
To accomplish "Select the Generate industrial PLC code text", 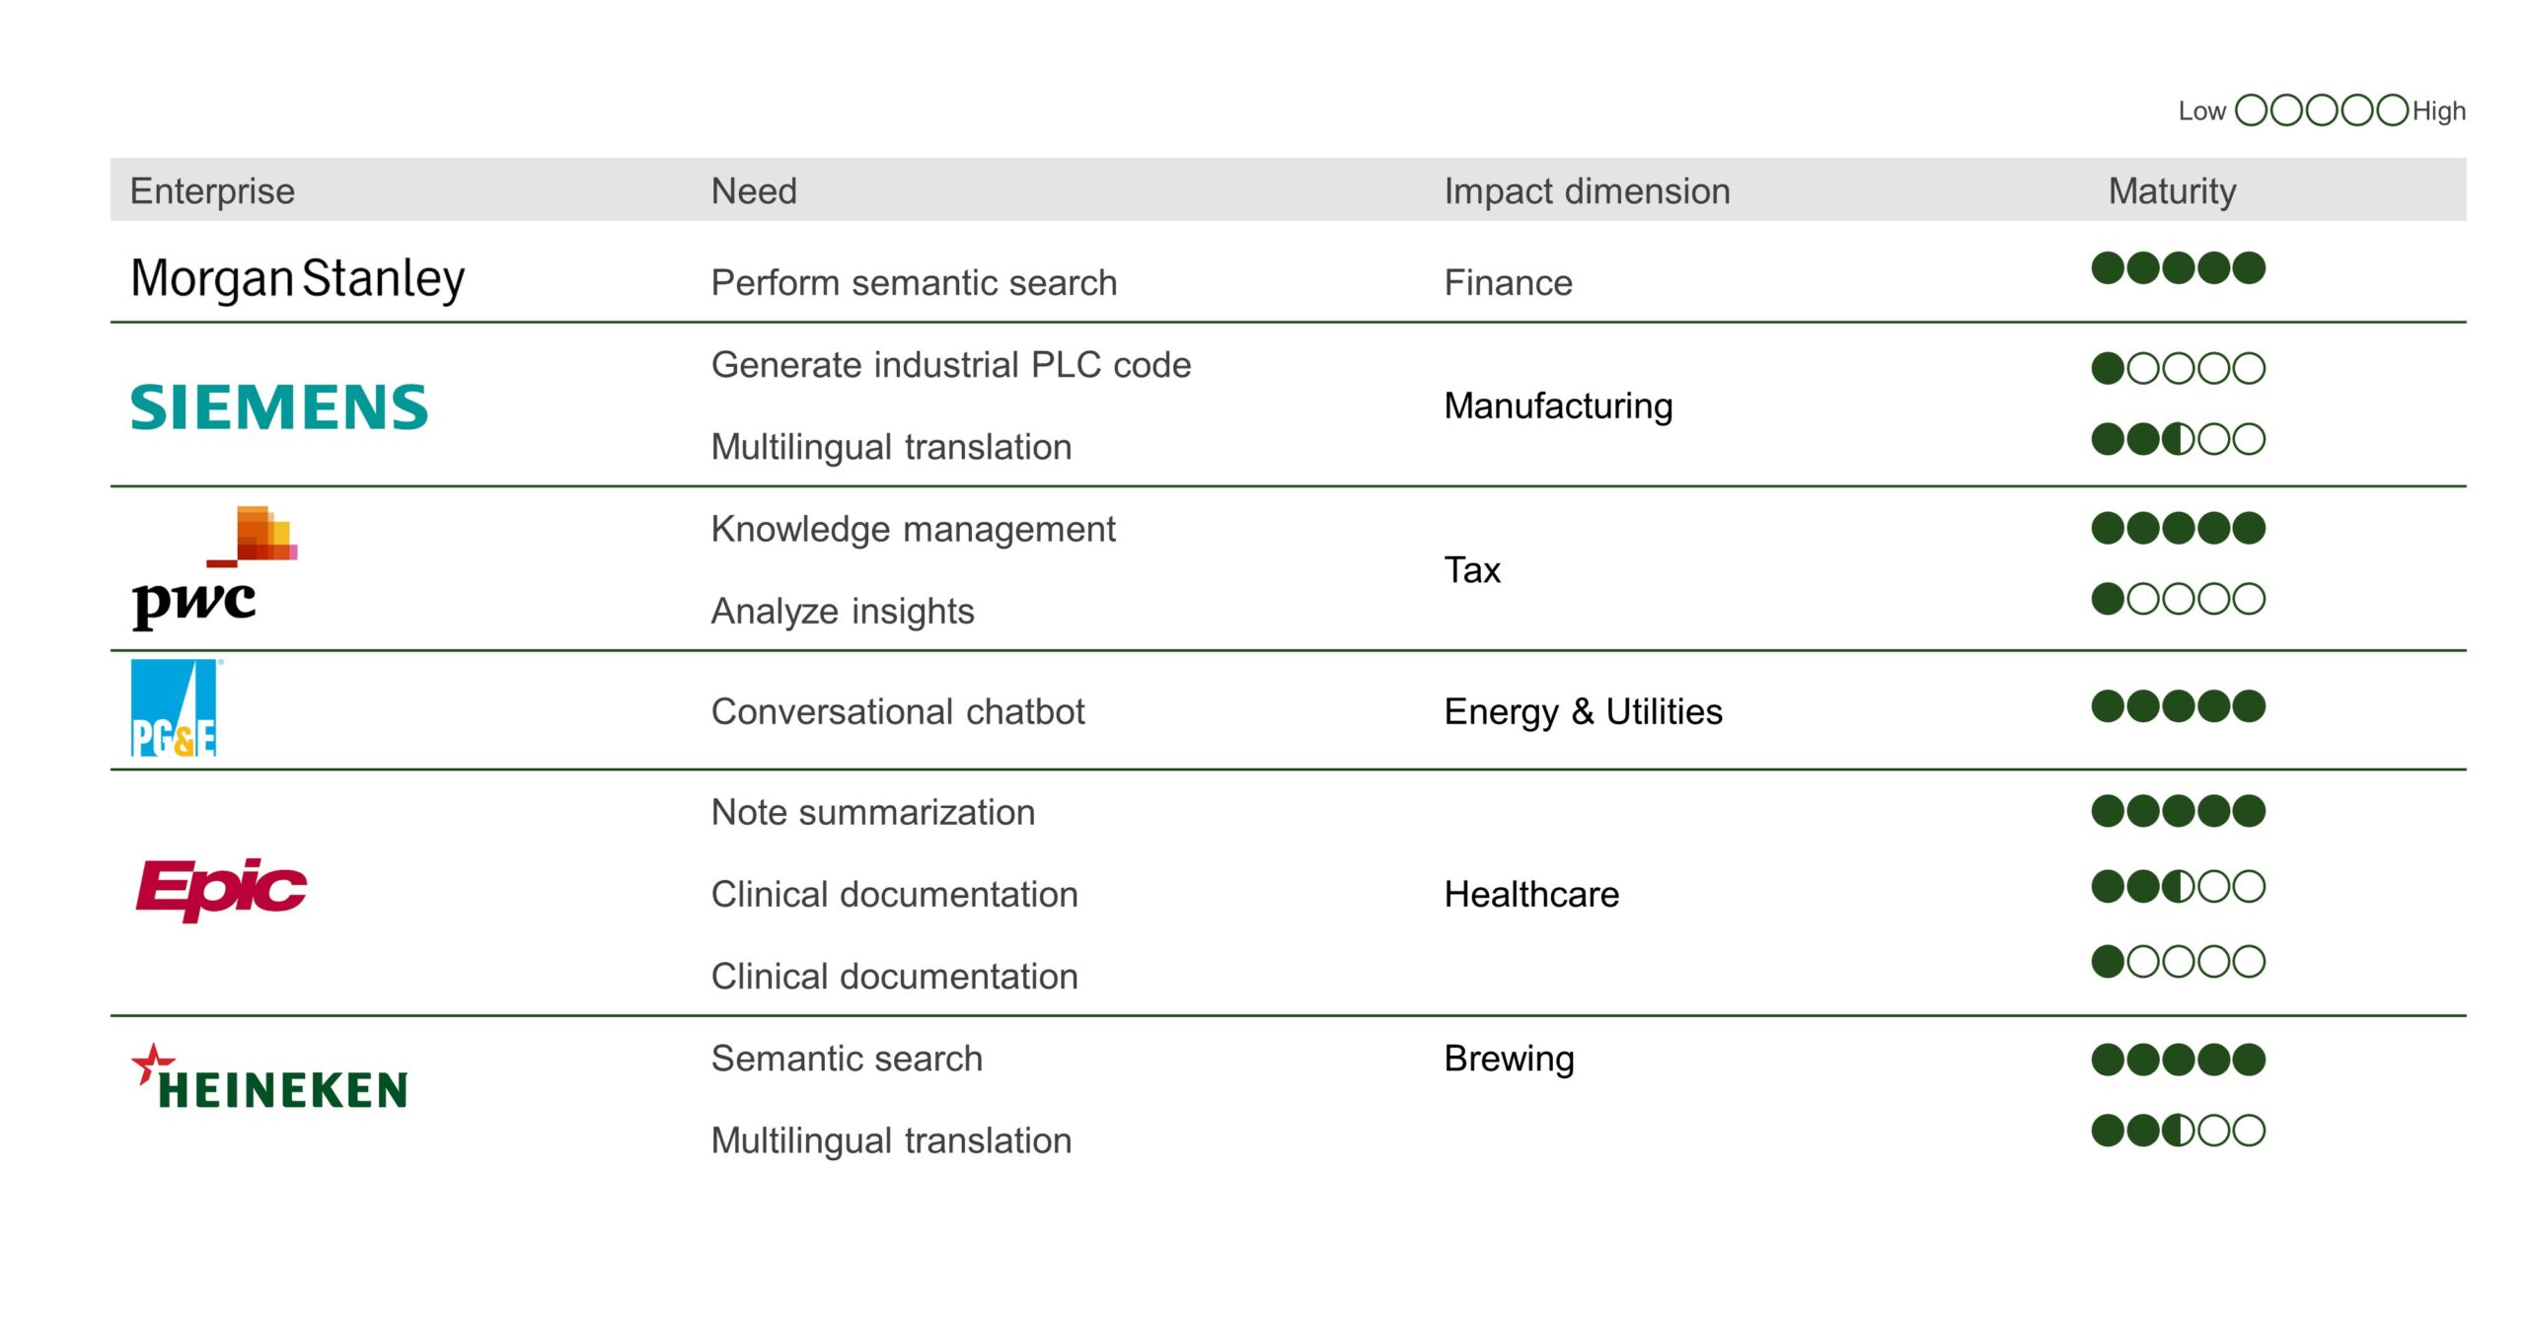I will tap(951, 365).
